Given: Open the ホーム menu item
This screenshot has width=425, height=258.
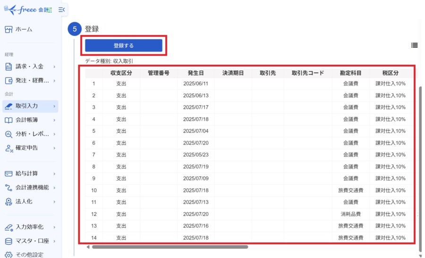Looking at the screenshot, I should click(x=30, y=29).
